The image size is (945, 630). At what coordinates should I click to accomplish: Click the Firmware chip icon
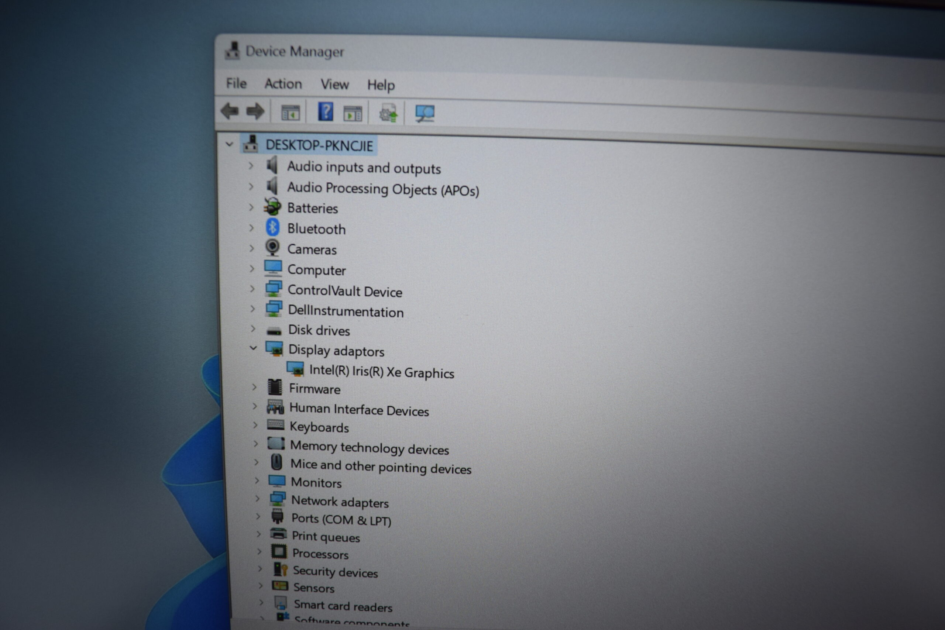pos(275,387)
